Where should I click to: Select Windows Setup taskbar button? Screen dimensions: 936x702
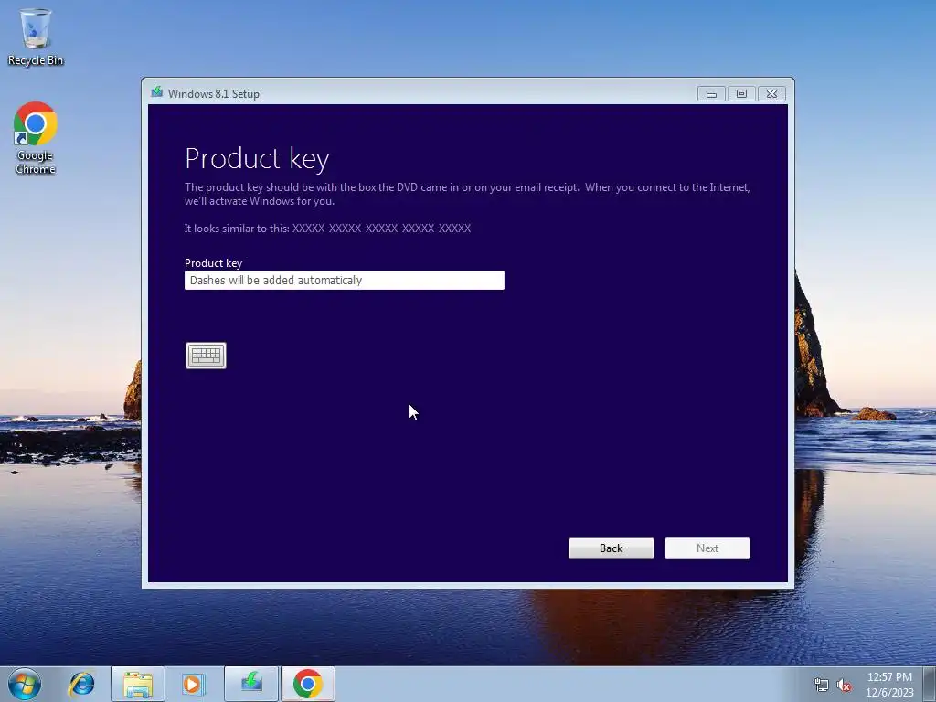(x=251, y=684)
